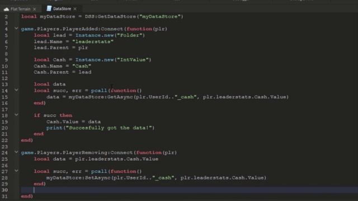Screen dimensions: 358x201
Task: Click 'DSS:GetDataStore' on line 2
Action: click(x=111, y=17)
